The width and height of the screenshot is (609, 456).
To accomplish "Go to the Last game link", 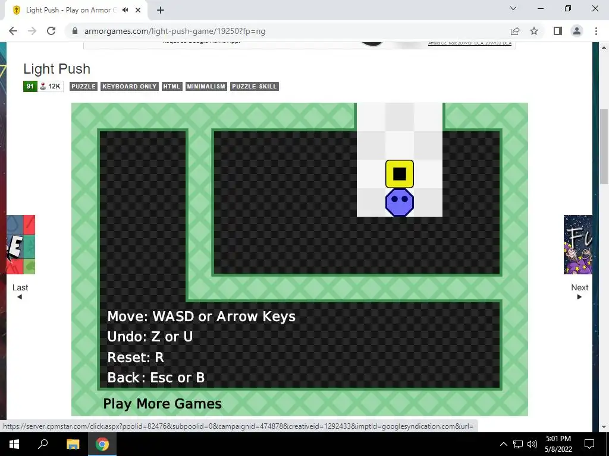I will point(20,291).
